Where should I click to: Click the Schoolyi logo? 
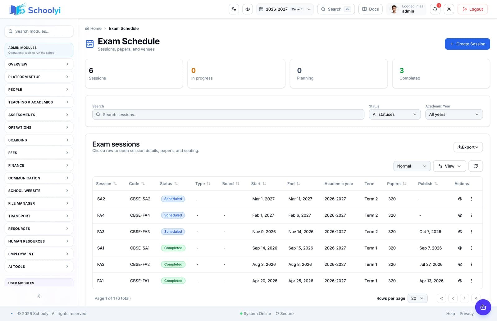coord(35,10)
